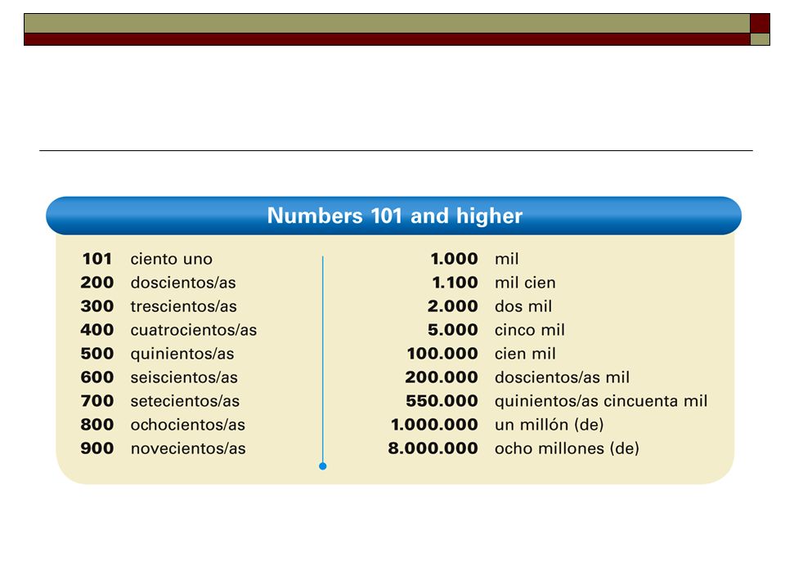The image size is (785, 588).
Task: Click the words 'ocho millones (de)'
Action: pos(567,448)
